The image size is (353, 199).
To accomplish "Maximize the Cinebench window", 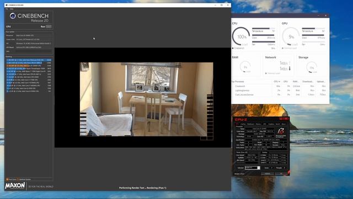I will click(222, 5).
